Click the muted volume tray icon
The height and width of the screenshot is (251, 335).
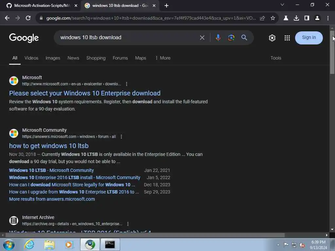(x=302, y=245)
